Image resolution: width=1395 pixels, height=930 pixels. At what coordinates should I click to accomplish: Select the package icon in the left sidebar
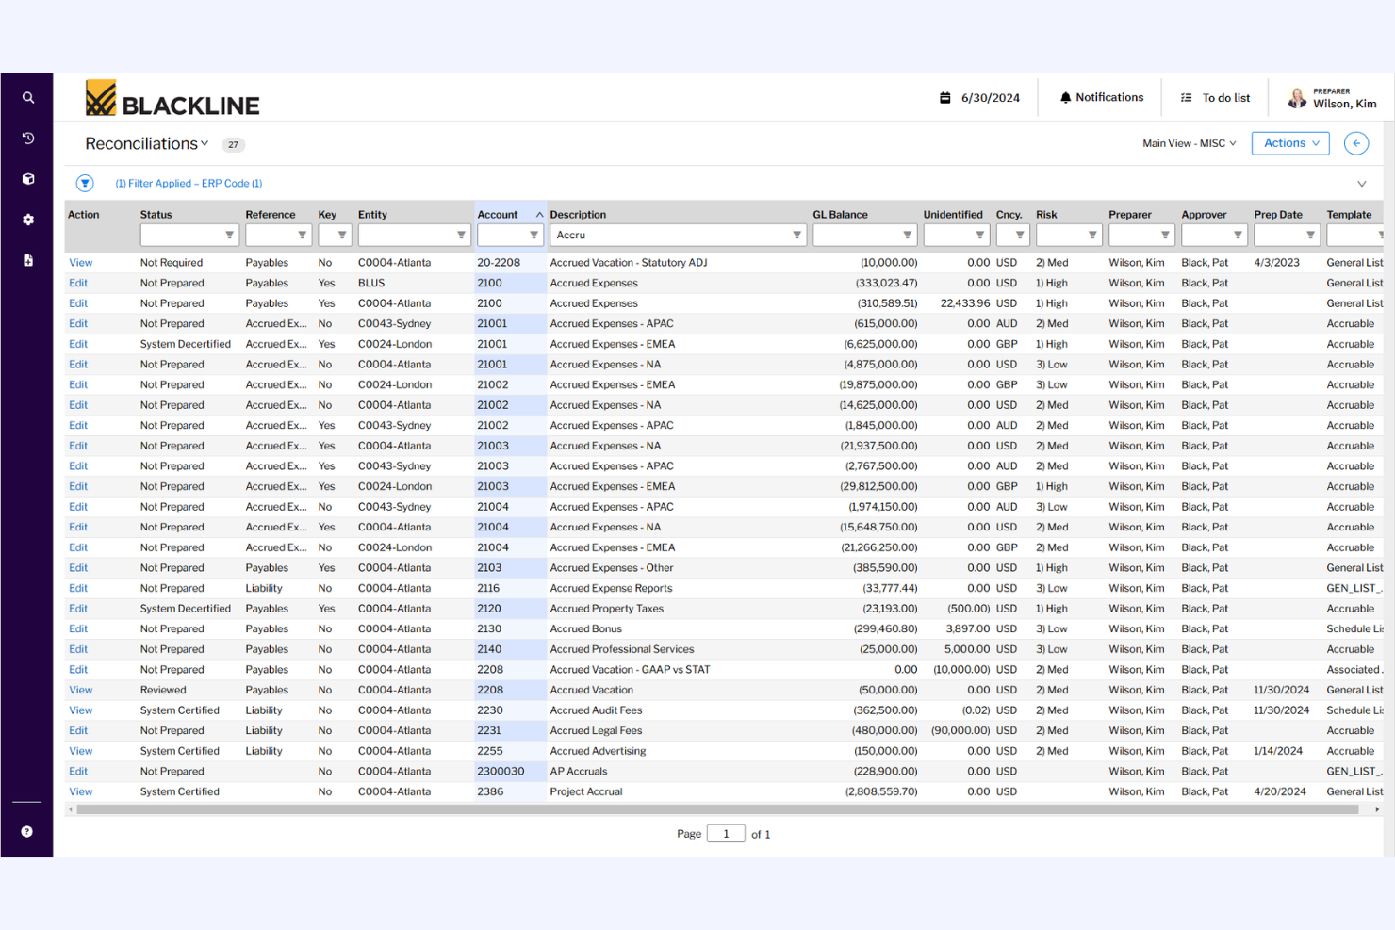pyautogui.click(x=27, y=179)
